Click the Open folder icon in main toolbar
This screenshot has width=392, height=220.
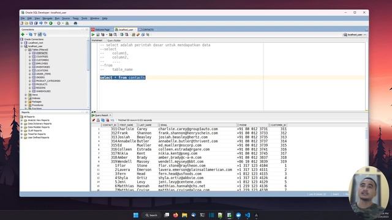click(26, 23)
